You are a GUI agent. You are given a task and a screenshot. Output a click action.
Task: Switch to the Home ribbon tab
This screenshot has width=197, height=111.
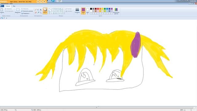[8, 6]
